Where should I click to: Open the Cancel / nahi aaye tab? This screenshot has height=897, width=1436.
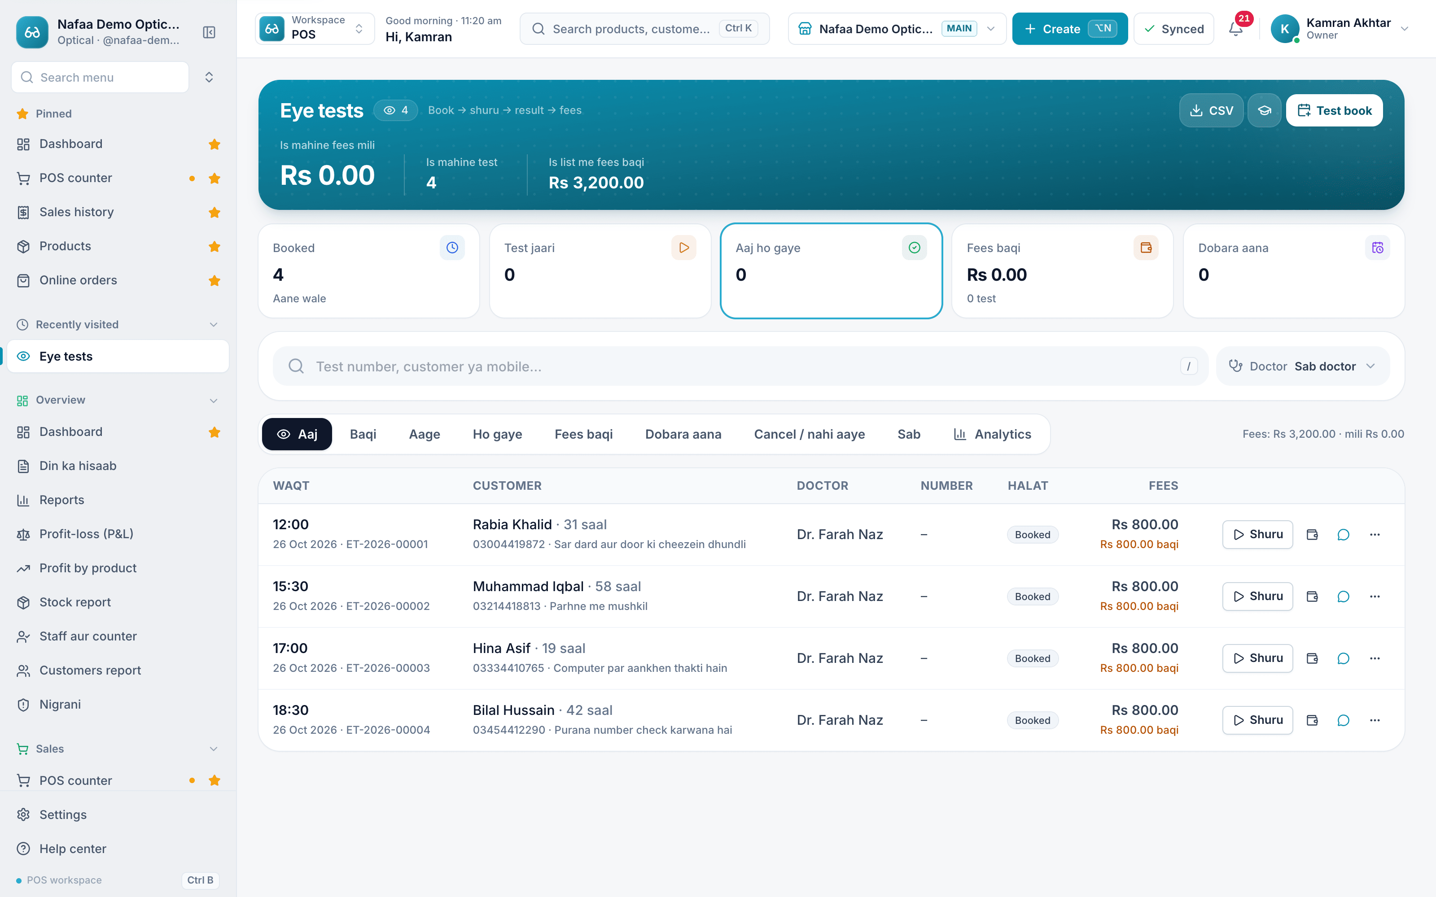pos(810,434)
